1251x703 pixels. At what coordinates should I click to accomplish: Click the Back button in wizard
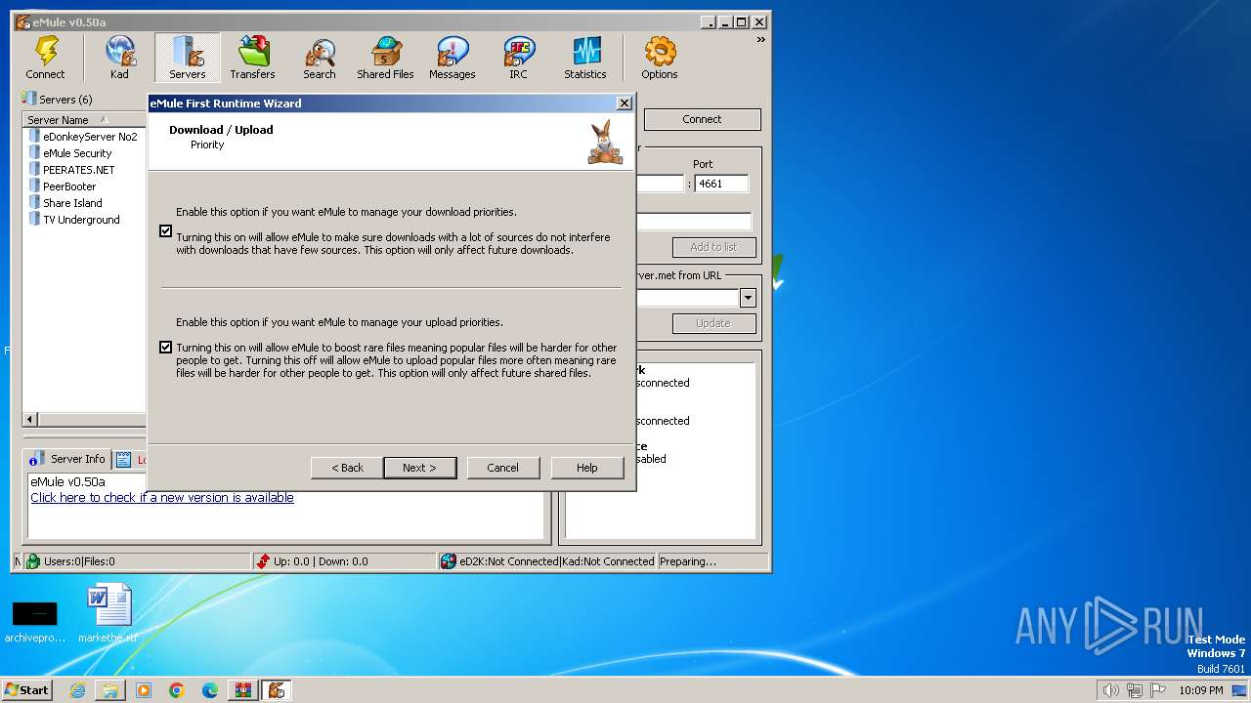[x=347, y=468]
